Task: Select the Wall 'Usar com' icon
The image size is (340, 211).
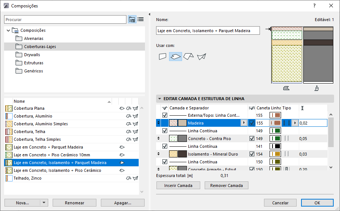Action: click(x=163, y=57)
